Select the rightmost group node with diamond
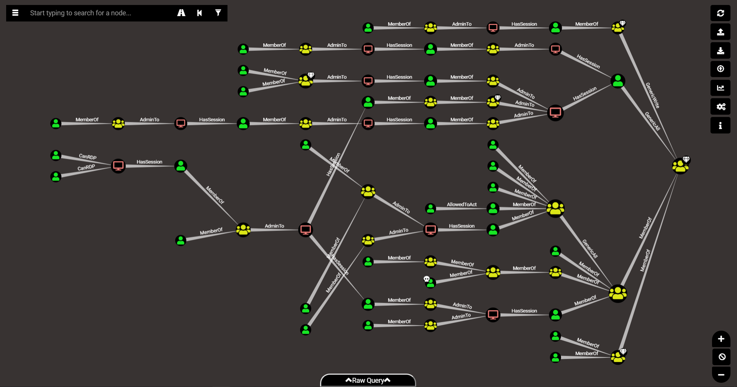Screen dimensions: 737x387 coord(681,166)
